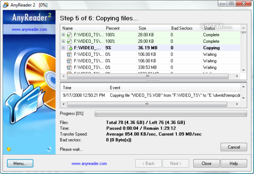The image size is (254, 174).
Task: Click "Passed 0:00:04 / Remain 1:29:12" time text
Action: click(x=141, y=128)
